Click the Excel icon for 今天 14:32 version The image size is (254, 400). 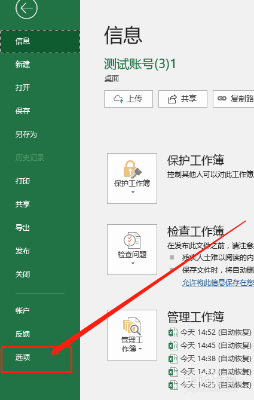(x=173, y=372)
